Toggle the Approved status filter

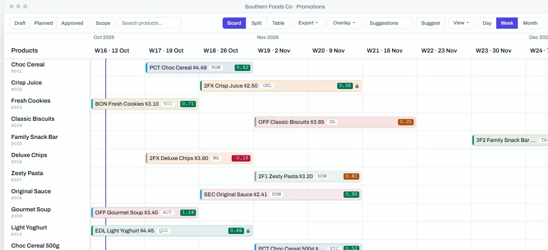(72, 23)
